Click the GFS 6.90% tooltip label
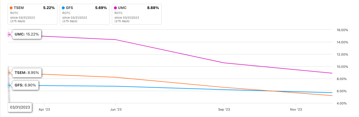Image resolution: width=359 pixels, height=117 pixels. pos(25,85)
